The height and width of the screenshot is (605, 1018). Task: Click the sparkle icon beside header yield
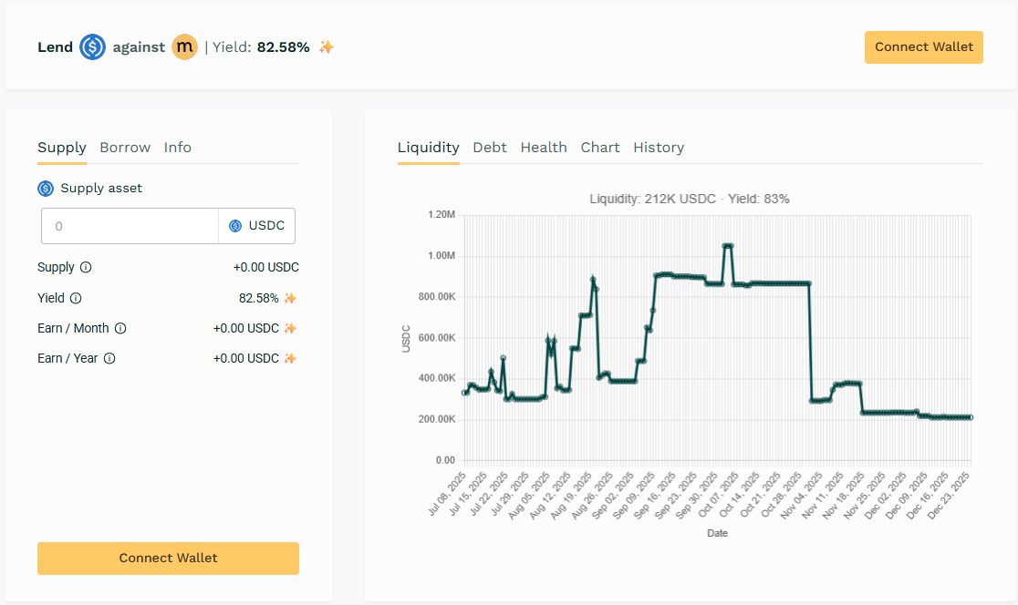coord(327,46)
